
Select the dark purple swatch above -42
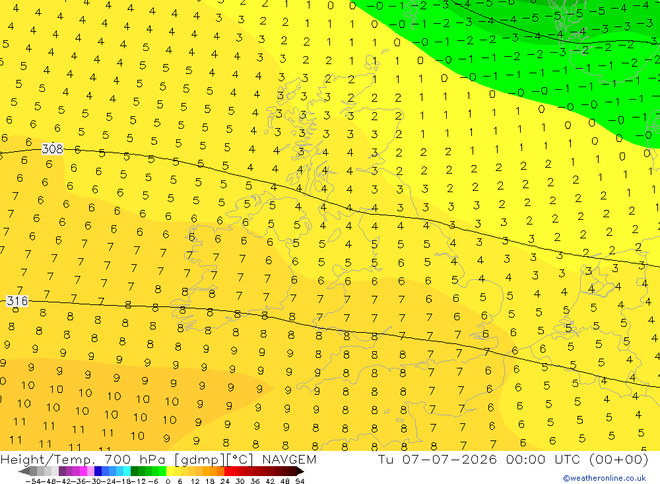(62, 471)
